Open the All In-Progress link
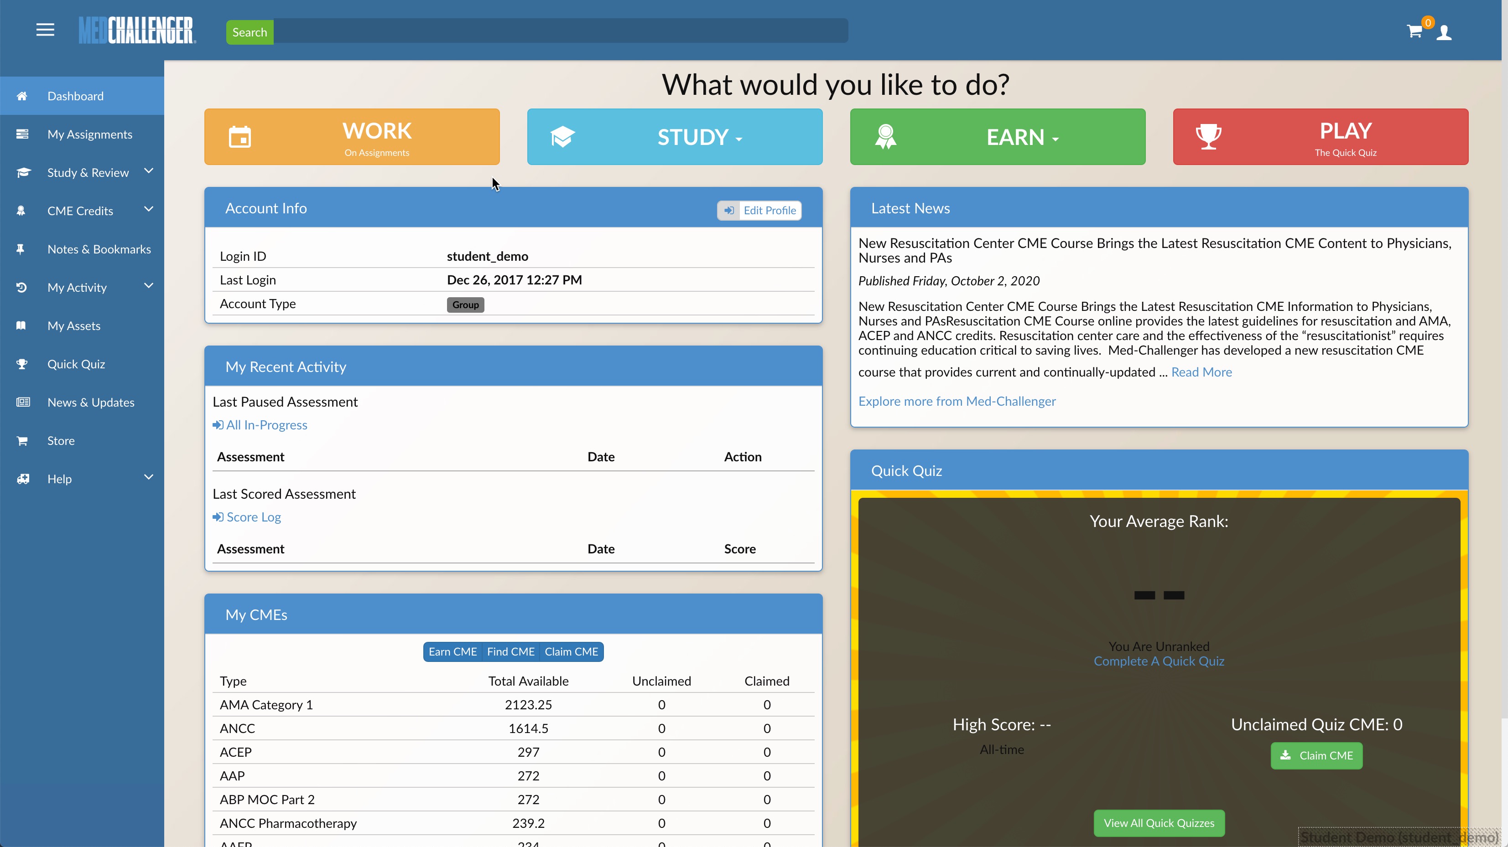This screenshot has height=847, width=1508. click(x=260, y=425)
